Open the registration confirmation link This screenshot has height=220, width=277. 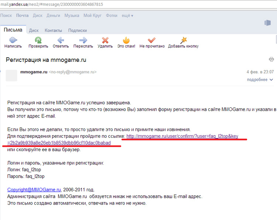pyautogui.click(x=182, y=137)
